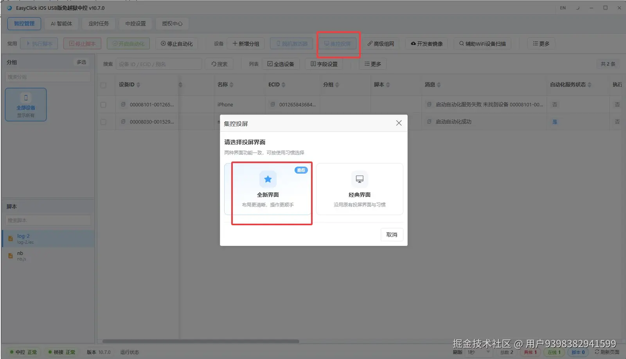
Task: Select the nb script item
Action: (x=48, y=256)
